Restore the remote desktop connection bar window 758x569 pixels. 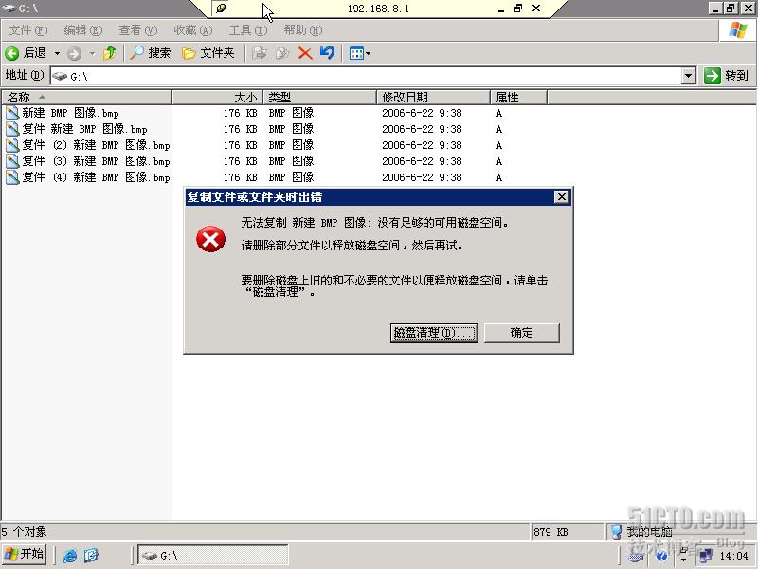pos(518,9)
